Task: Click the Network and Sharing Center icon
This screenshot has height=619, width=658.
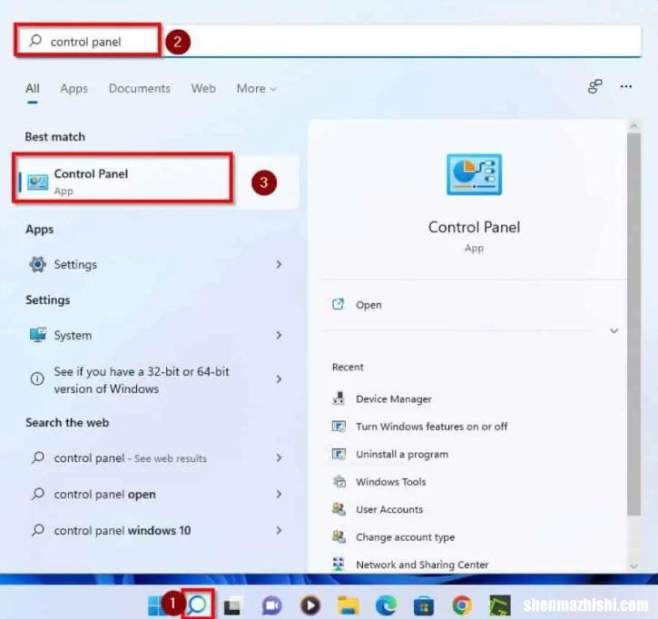Action: pos(339,564)
